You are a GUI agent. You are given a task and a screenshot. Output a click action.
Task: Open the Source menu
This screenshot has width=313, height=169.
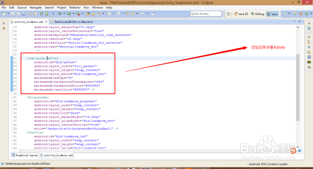click(x=22, y=8)
